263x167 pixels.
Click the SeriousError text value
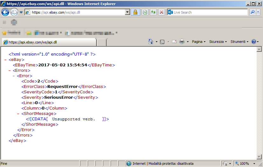pos(59,97)
